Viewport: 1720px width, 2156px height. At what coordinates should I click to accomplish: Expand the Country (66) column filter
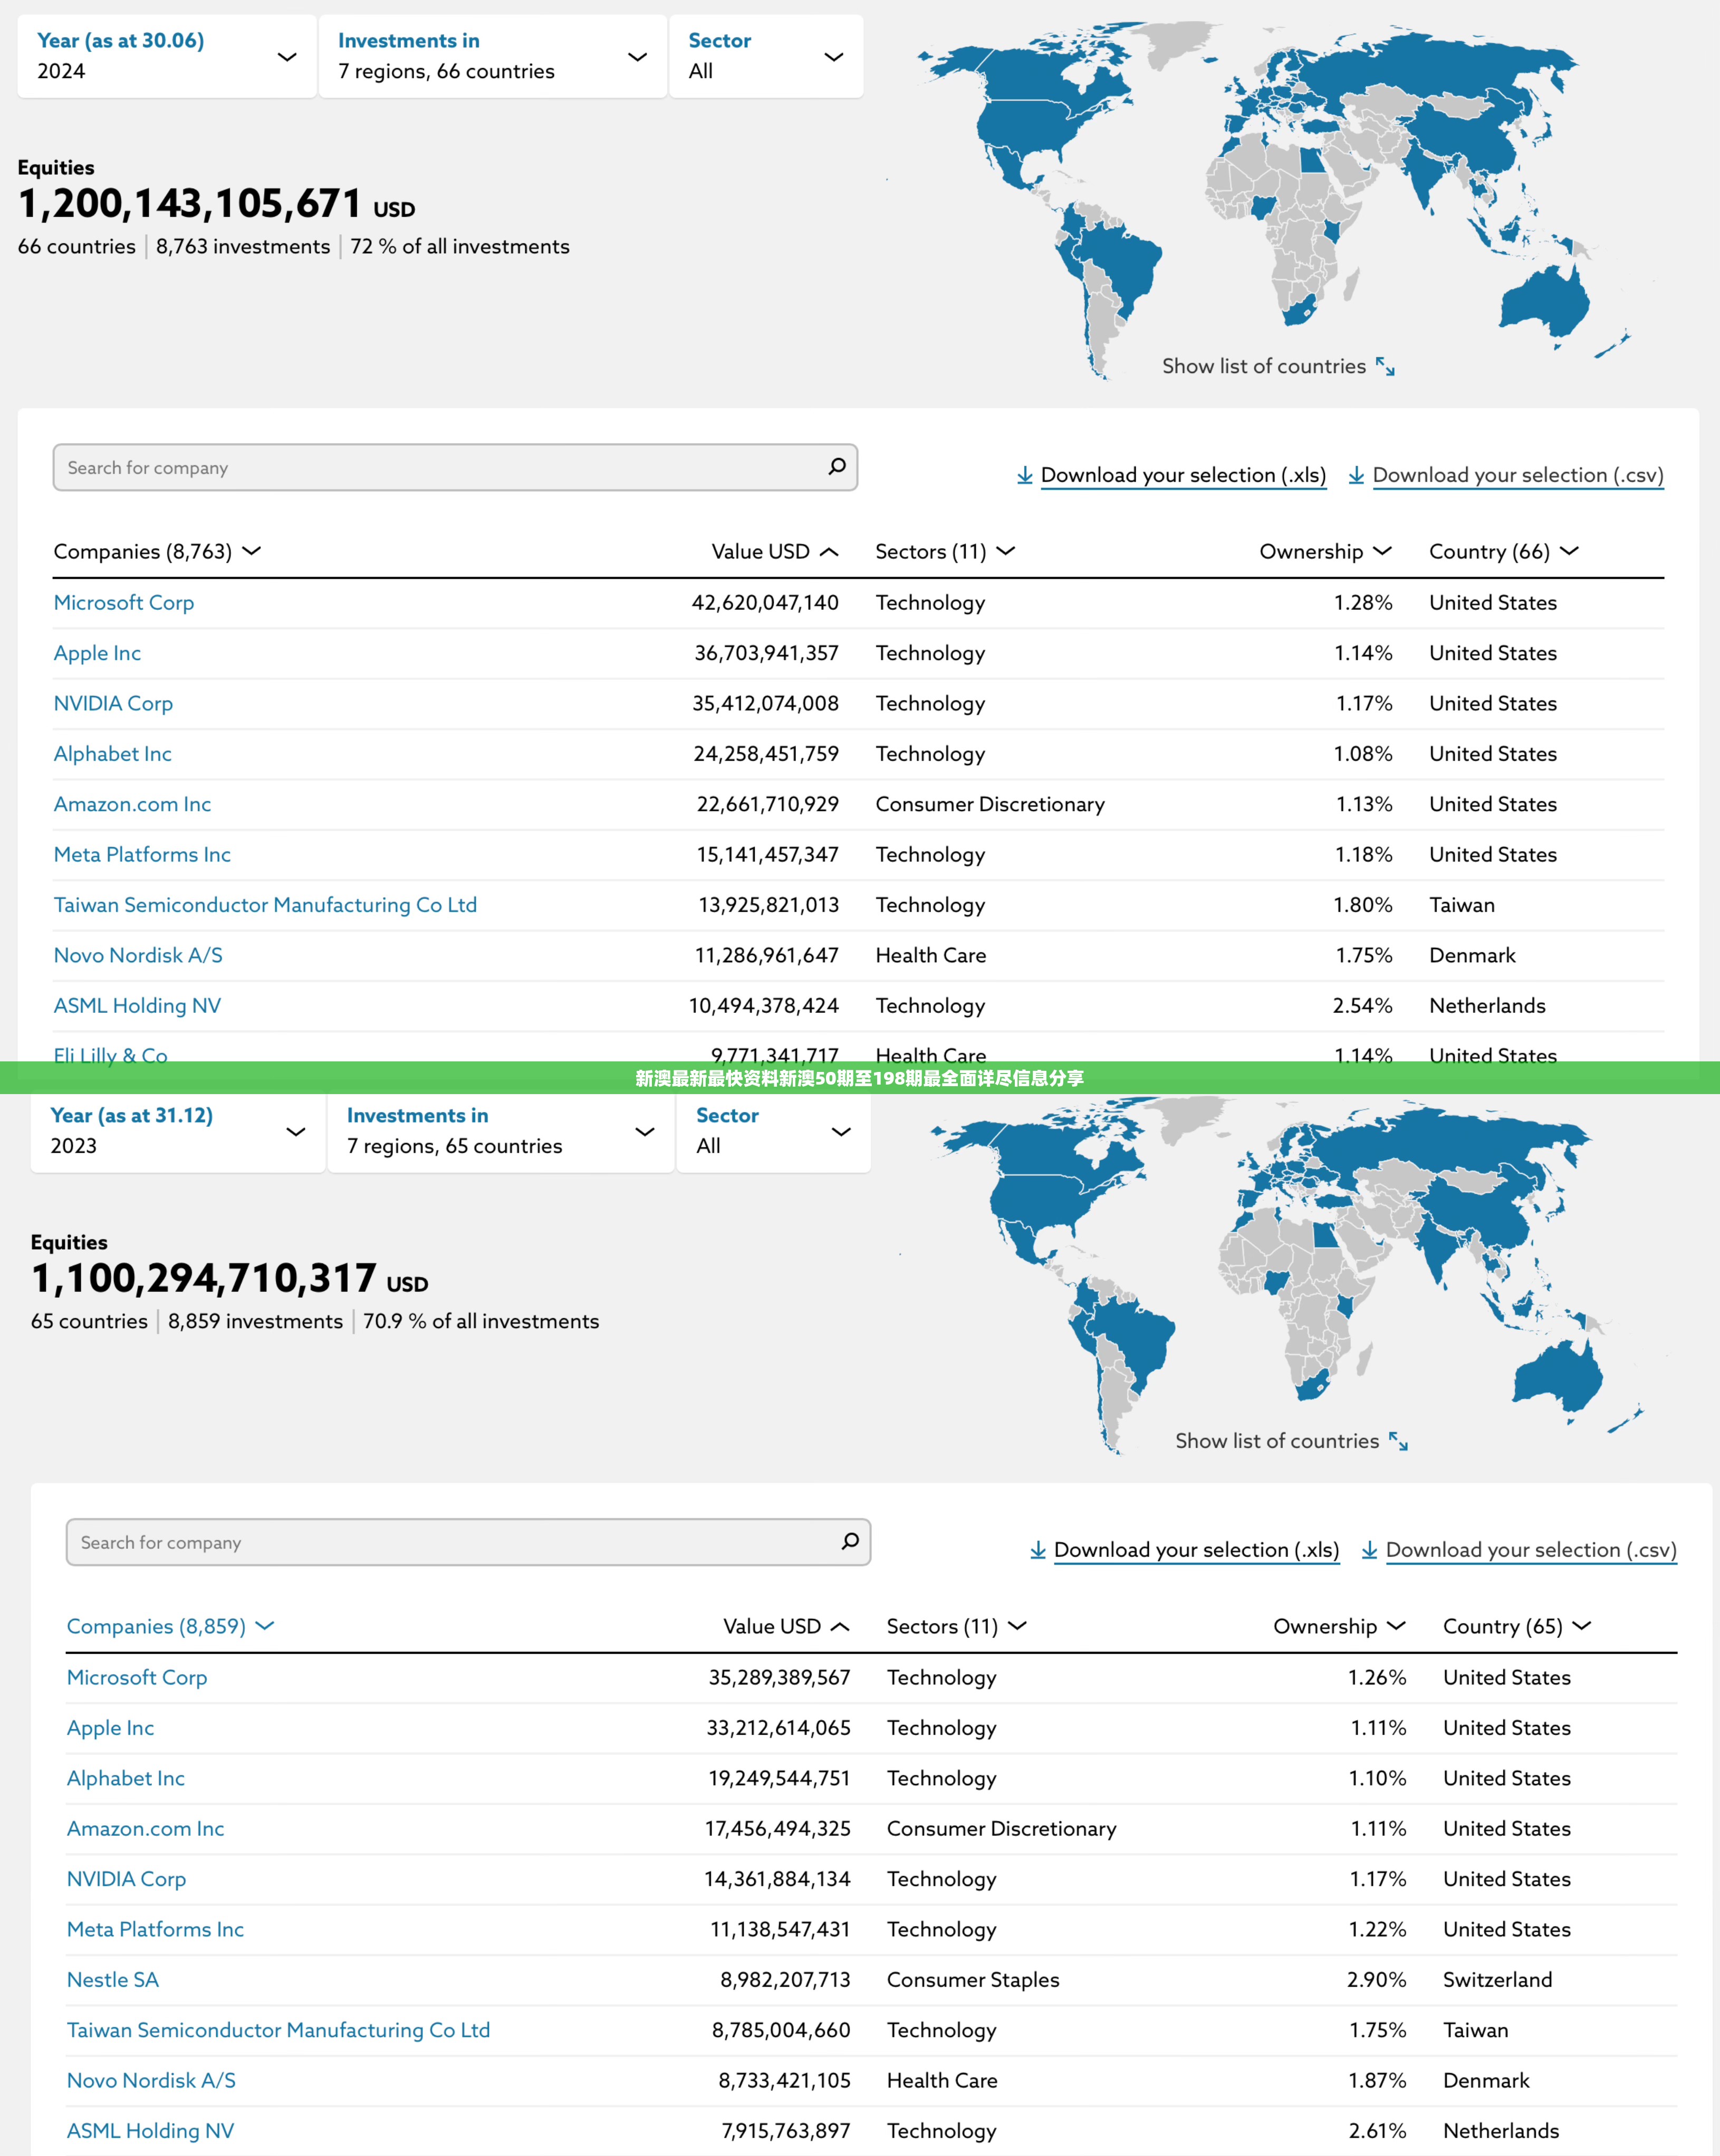pos(1503,552)
